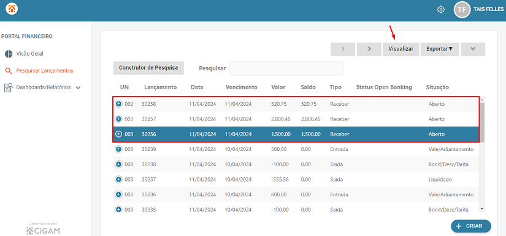506x236 pixels.
Task: Select lançamento 30237 cell
Action: 149,179
